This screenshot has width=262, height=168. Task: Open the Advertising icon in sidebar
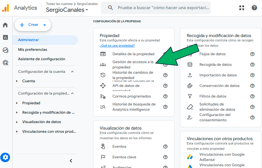[x=5, y=63]
